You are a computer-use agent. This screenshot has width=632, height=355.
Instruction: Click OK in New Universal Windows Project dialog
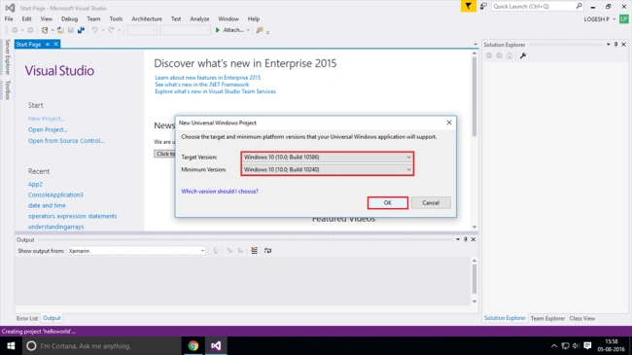(387, 202)
